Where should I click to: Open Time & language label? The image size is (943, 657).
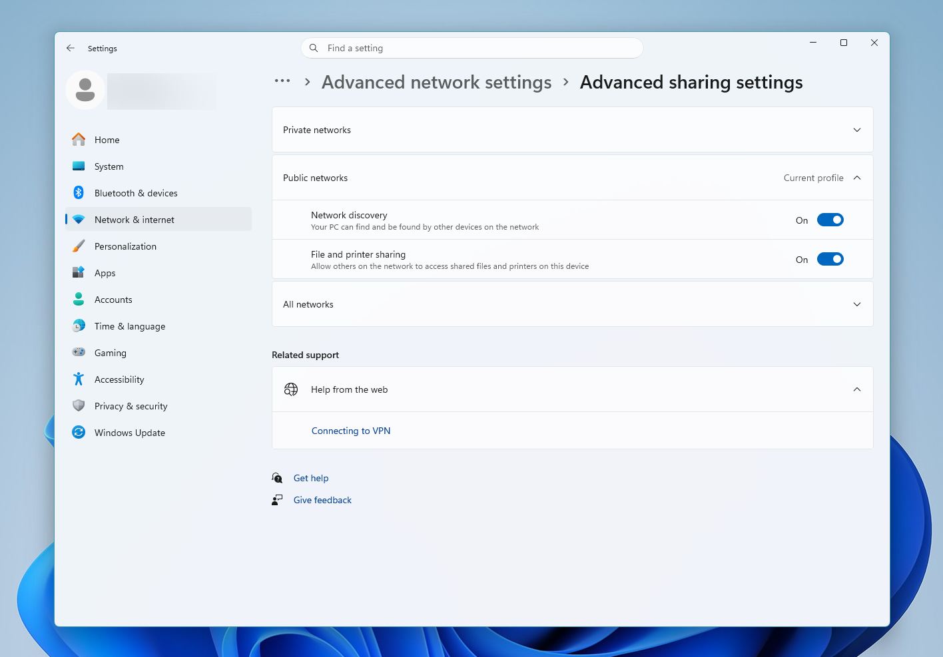[x=130, y=326]
